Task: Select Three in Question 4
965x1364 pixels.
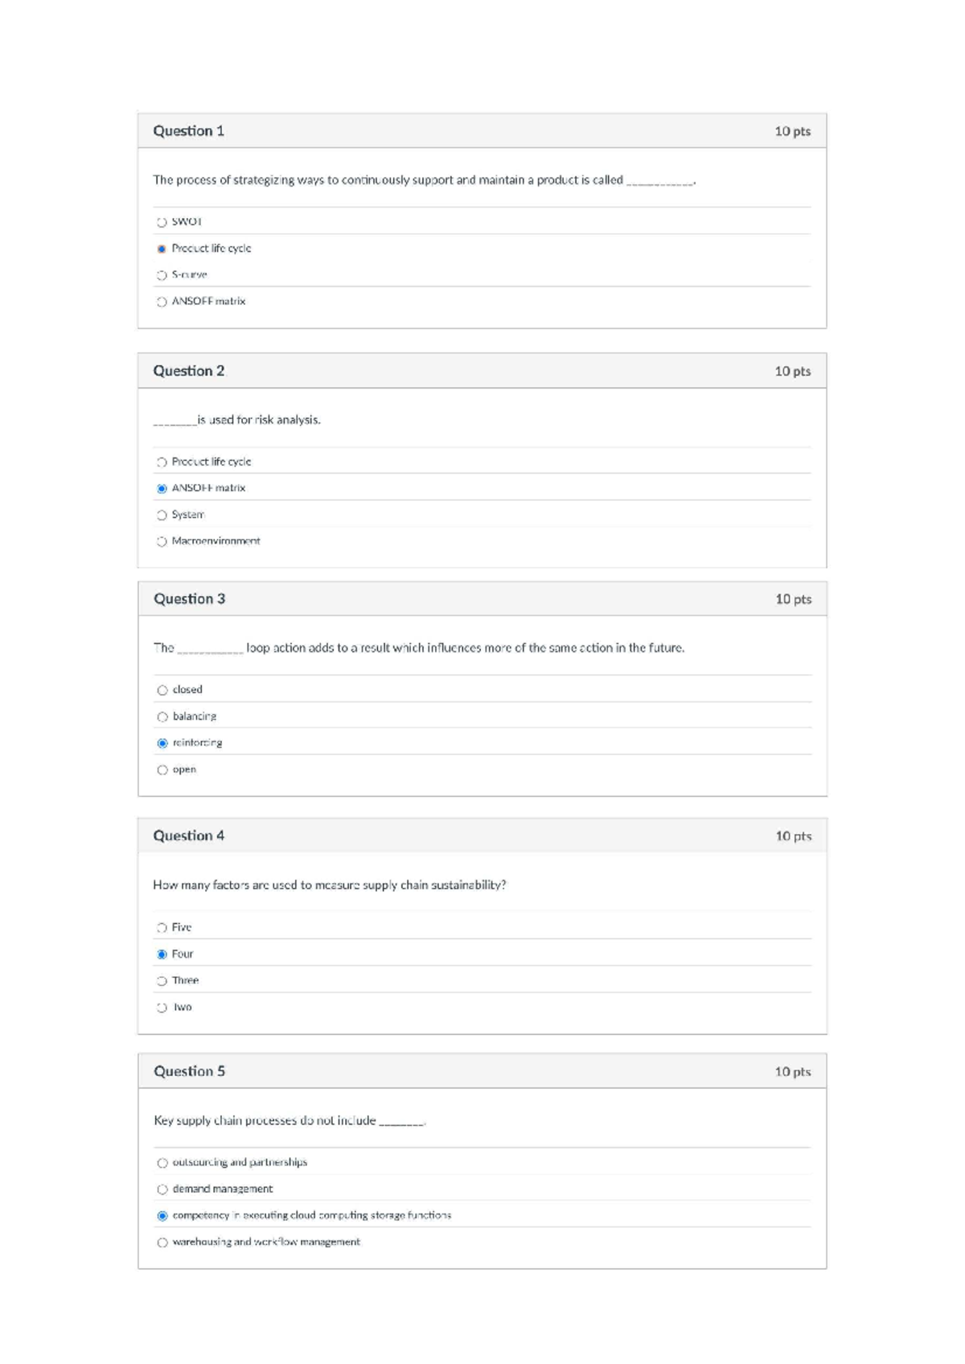Action: (x=162, y=981)
